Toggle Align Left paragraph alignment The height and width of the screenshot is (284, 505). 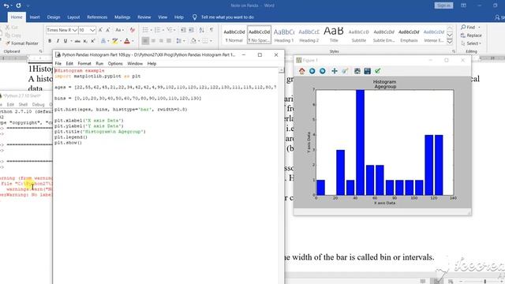[x=145, y=41]
